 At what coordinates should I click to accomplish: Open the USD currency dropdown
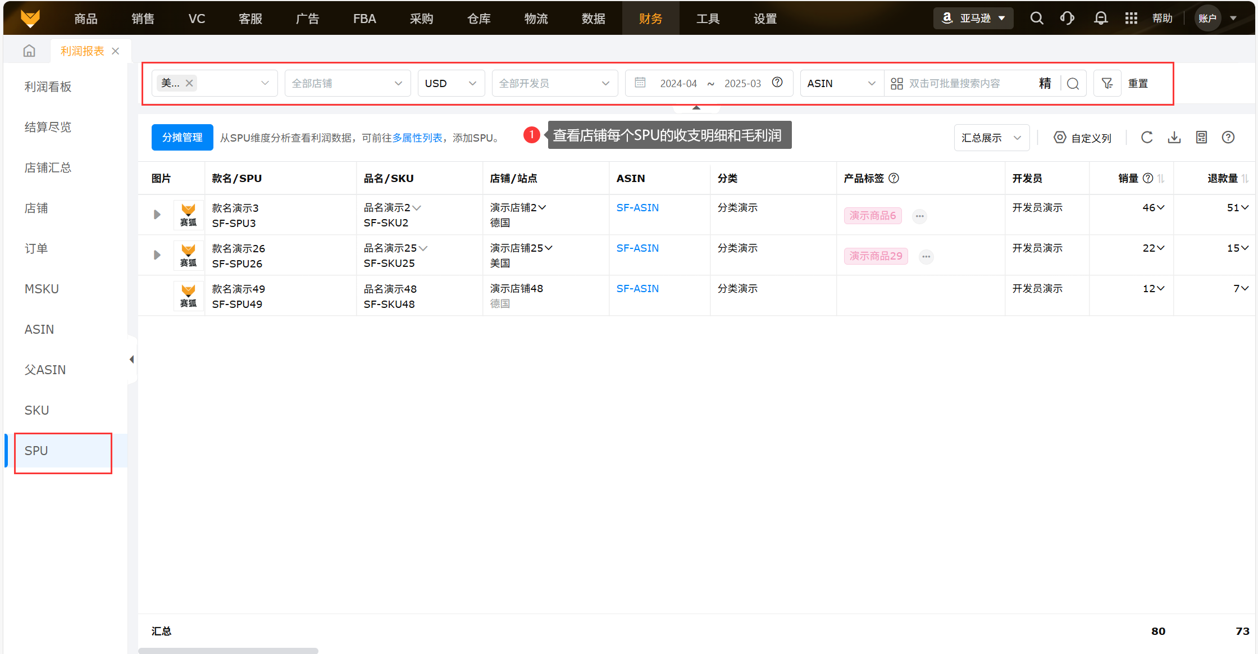[x=450, y=84]
